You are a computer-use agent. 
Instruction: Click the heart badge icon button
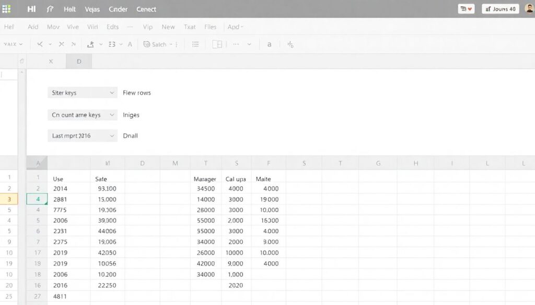coord(466,9)
